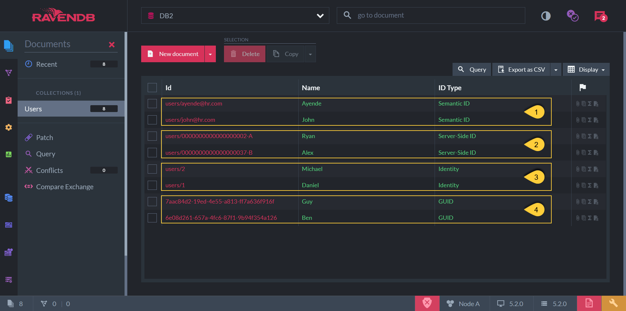Open document users/ayende@hr.com link
Image resolution: width=626 pixels, height=311 pixels.
coord(194,104)
